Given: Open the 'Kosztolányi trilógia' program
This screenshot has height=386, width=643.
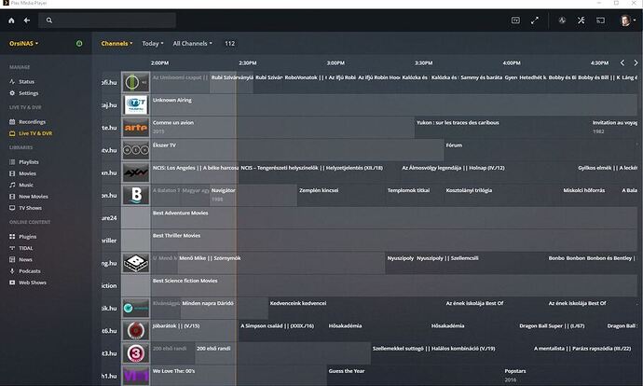Looking at the screenshot, I should click(503, 195).
